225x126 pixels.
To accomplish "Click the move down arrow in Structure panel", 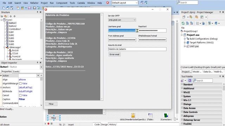I will click(14, 16).
